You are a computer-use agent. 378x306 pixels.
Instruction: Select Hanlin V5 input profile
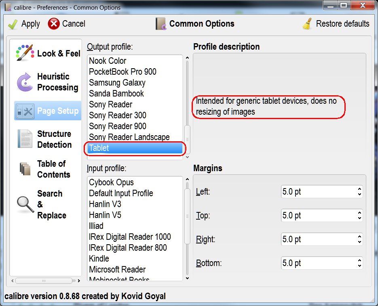coord(135,215)
